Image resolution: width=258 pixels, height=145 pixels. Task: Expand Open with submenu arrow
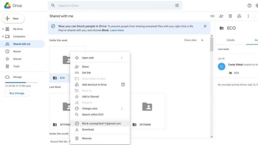122,58
